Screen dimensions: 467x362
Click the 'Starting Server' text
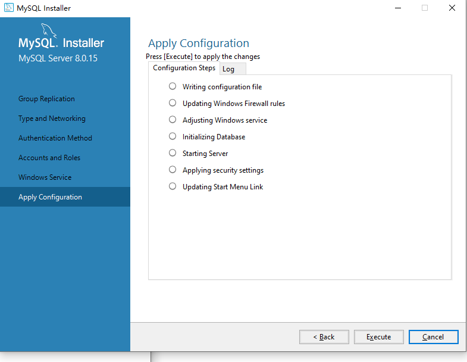205,154
